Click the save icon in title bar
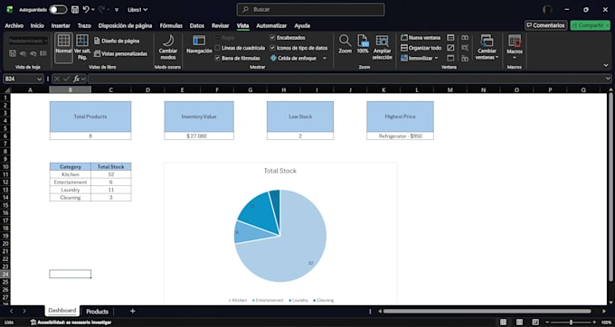The height and width of the screenshot is (327, 615). (75, 9)
